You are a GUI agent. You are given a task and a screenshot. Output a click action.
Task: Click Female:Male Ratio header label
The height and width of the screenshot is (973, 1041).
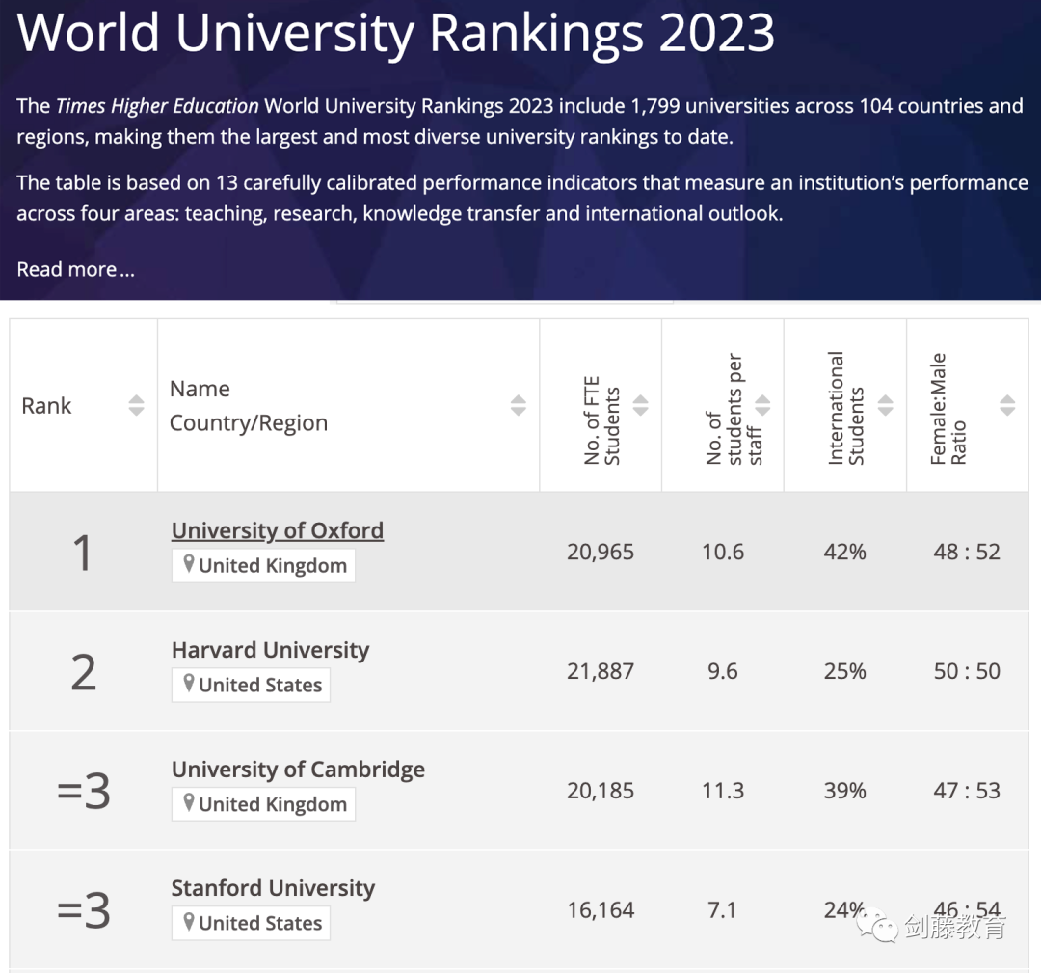tap(948, 409)
